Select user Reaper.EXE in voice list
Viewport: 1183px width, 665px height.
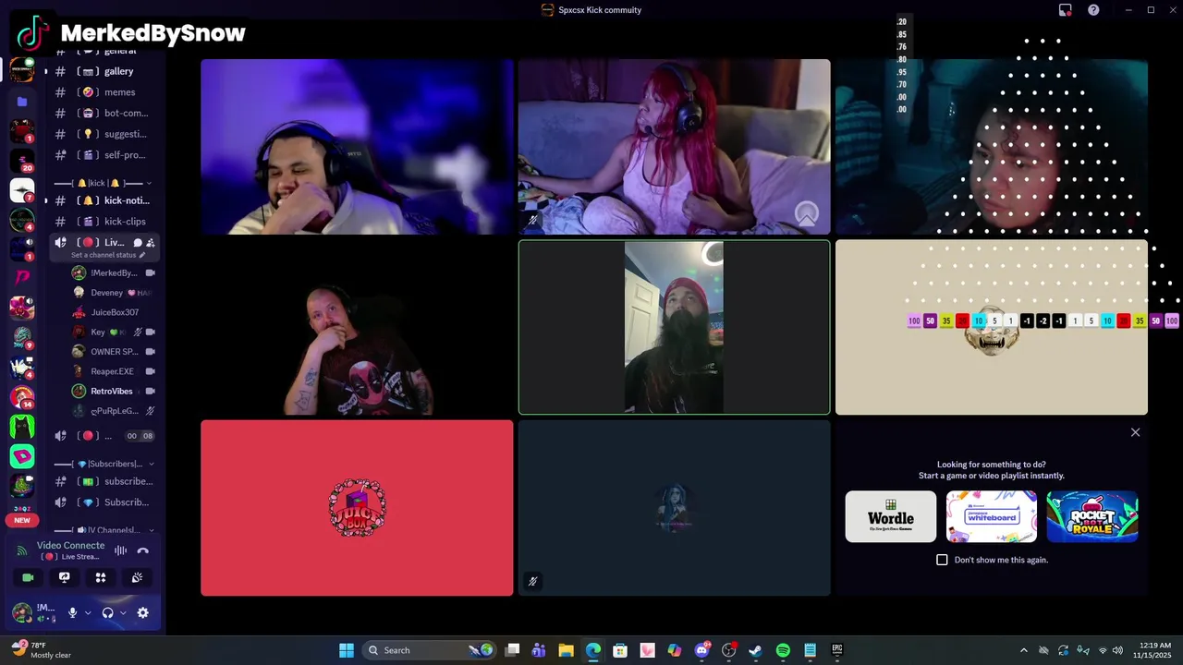tap(112, 371)
